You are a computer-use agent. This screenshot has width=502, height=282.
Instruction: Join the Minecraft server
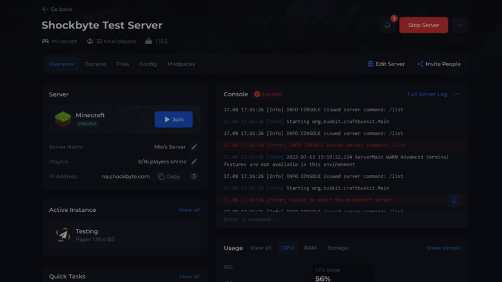[173, 119]
